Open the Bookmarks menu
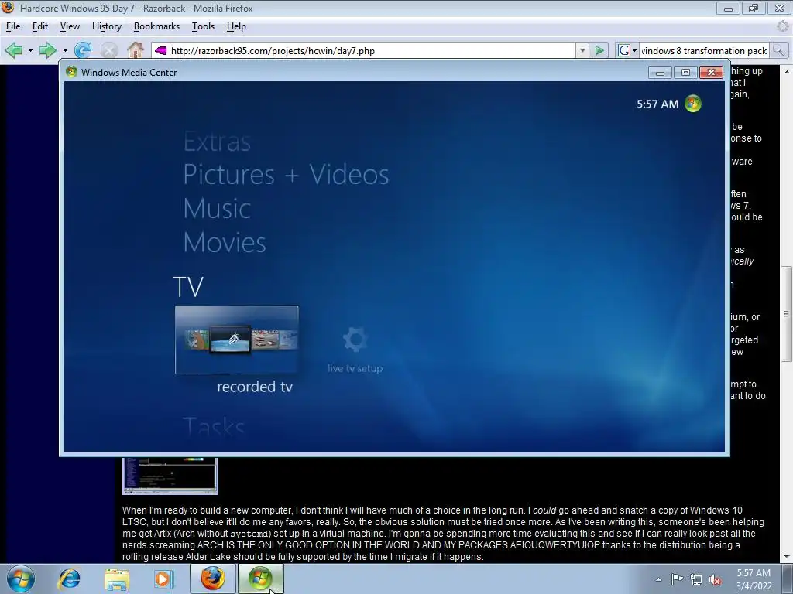The width and height of the screenshot is (793, 594). tap(156, 26)
